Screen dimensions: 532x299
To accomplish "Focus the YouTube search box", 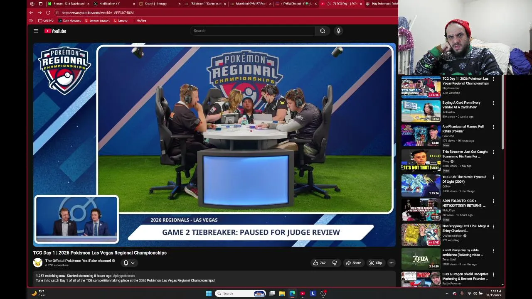I will pos(253,31).
